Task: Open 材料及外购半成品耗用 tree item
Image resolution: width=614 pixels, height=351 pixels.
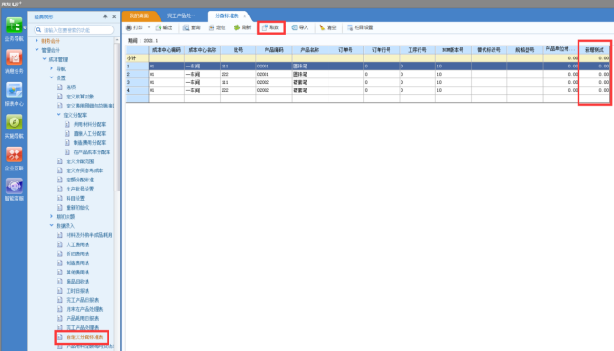Action: 88,235
